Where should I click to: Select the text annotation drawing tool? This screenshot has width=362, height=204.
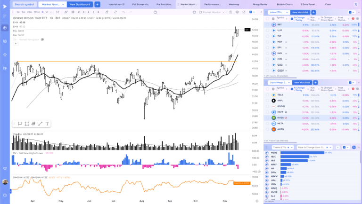click(47, 124)
